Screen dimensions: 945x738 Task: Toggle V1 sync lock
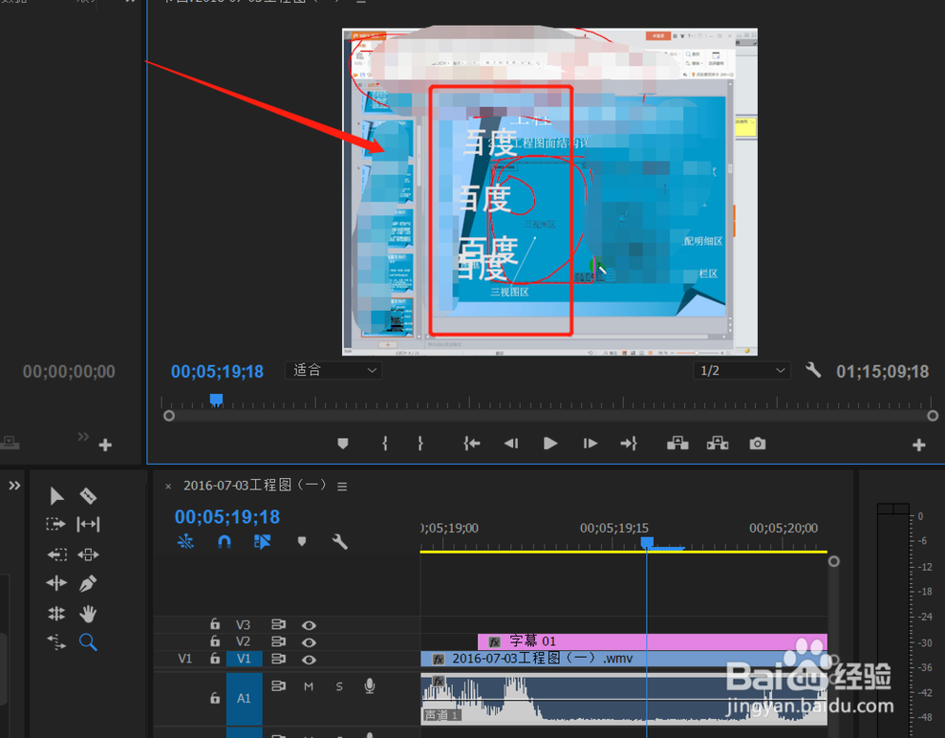(279, 659)
